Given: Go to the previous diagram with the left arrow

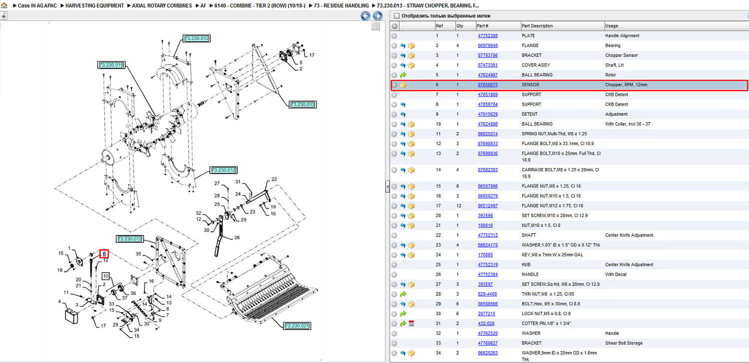Looking at the screenshot, I should [x=366, y=16].
